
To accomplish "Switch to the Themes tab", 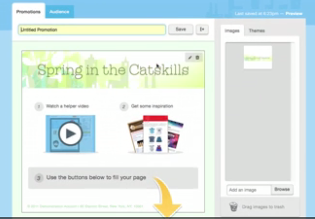I will [257, 31].
